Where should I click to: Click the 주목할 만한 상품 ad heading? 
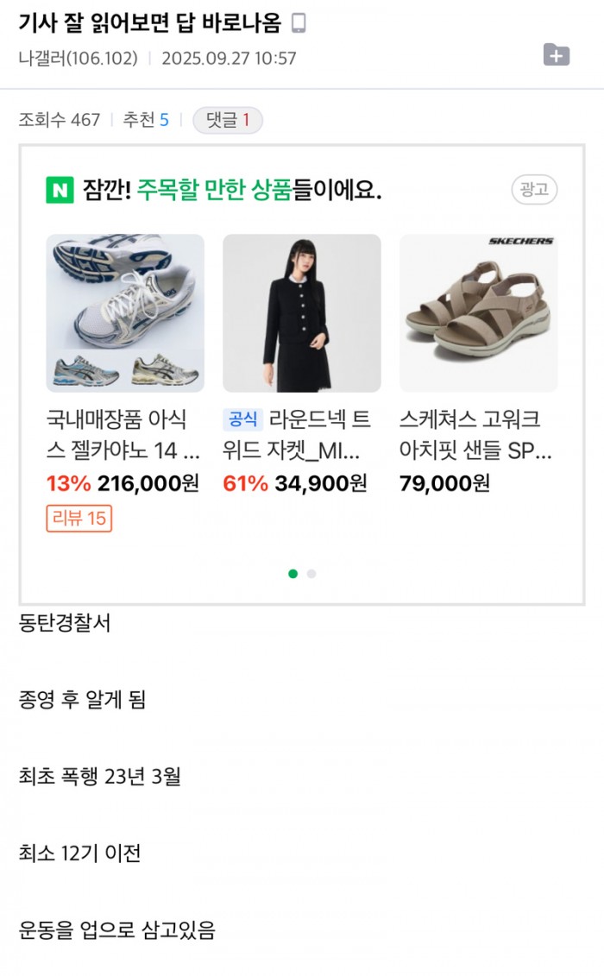(x=214, y=190)
